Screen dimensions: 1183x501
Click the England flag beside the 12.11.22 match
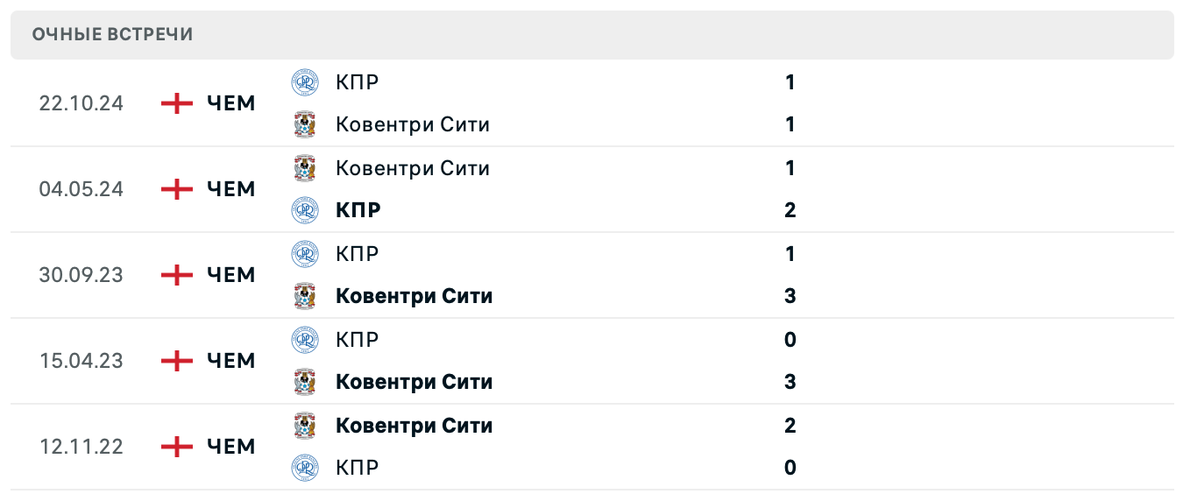[177, 447]
